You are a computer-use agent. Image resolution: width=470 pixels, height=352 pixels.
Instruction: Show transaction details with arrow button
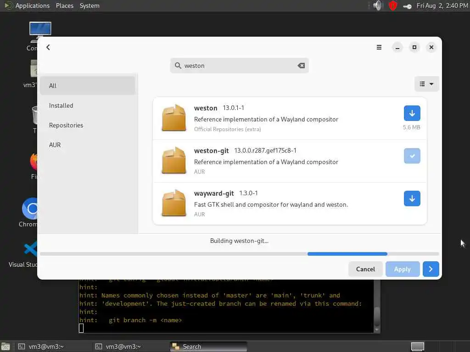click(431, 269)
